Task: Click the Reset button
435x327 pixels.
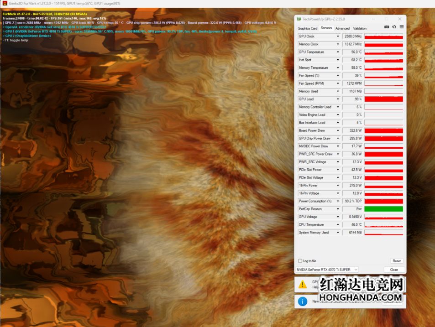Action: 397,261
